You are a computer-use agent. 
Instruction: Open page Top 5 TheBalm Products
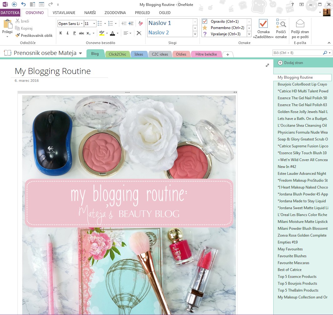pyautogui.click(x=298, y=290)
